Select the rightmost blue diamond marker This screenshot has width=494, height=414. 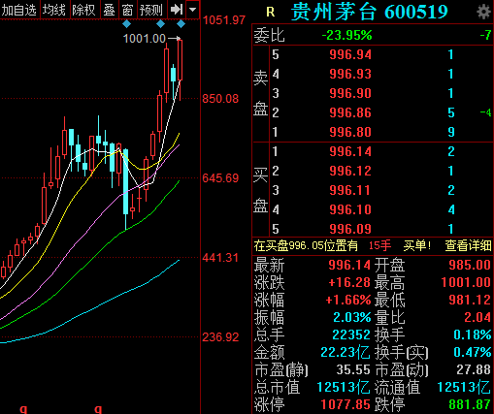click(x=181, y=24)
